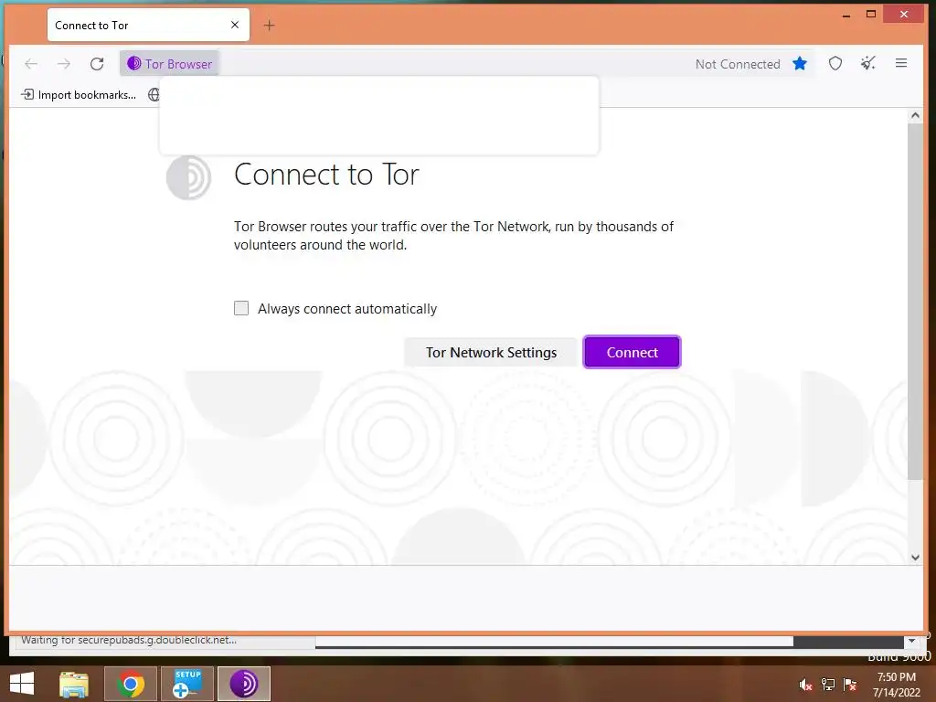This screenshot has width=936, height=702.
Task: Bookmark this page with the star icon
Action: 800,63
